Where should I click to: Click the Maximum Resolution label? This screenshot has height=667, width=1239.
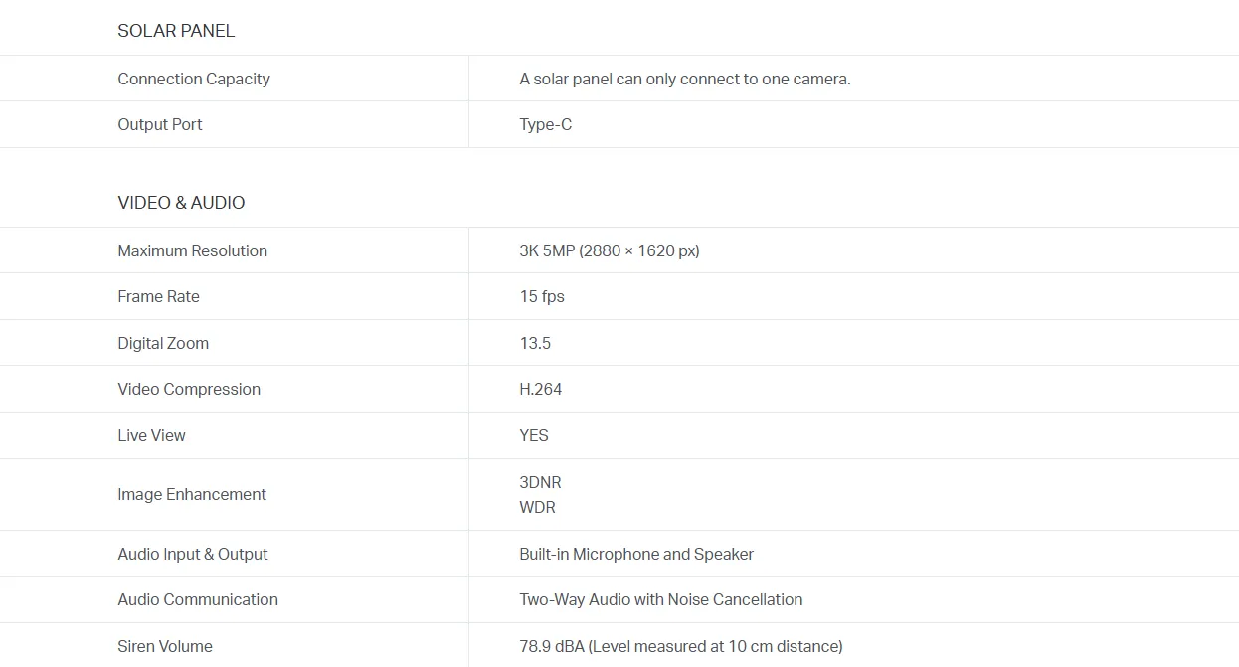192,250
